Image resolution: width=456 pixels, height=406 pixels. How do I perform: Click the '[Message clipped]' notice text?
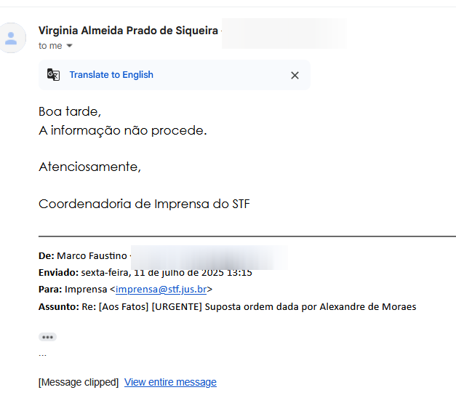(79, 382)
